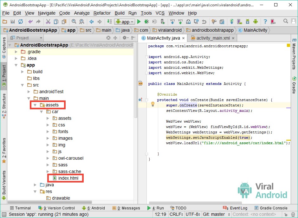Open the app run configuration dropdown
This screenshot has height=218, width=298.
point(125,22)
